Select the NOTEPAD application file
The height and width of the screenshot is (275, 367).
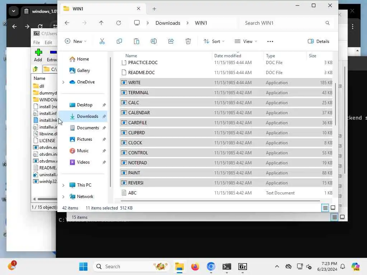coord(226,163)
